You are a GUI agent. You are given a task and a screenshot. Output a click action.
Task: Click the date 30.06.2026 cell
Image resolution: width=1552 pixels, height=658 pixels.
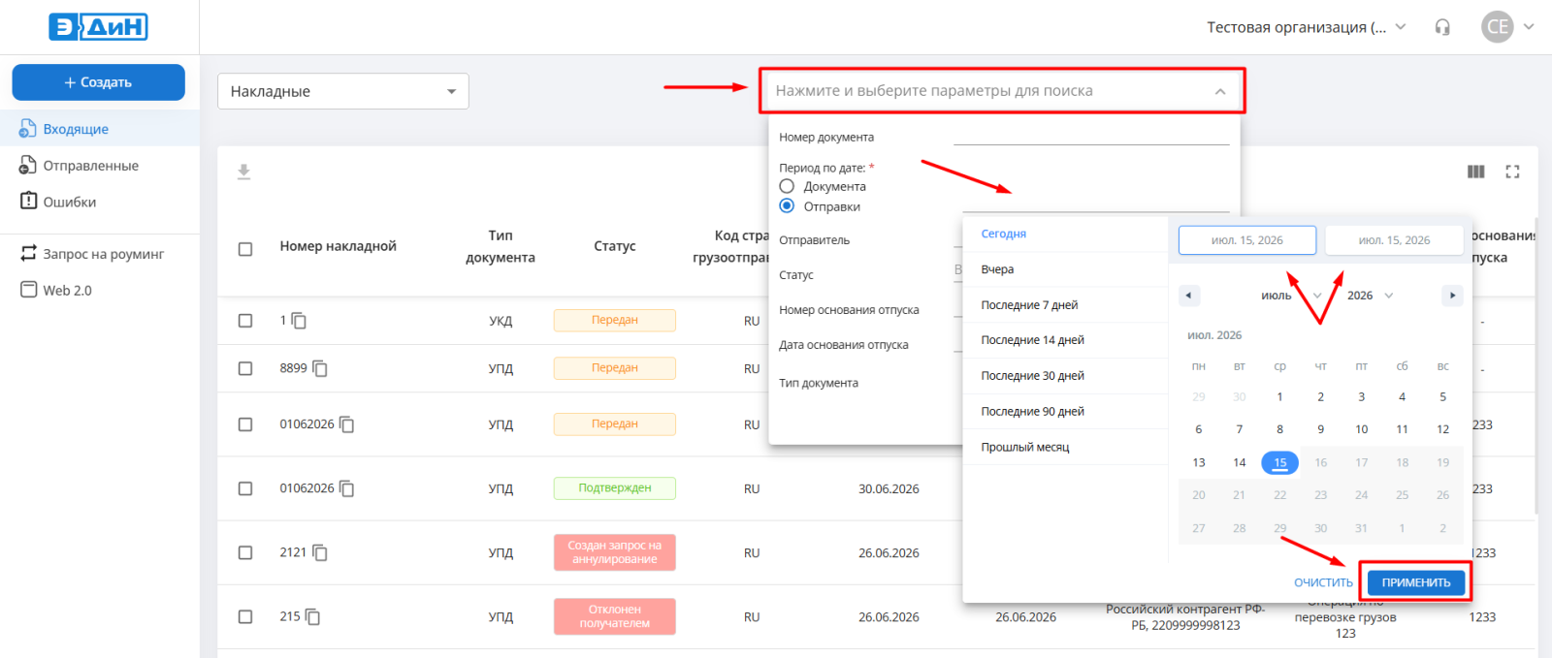[x=889, y=488]
